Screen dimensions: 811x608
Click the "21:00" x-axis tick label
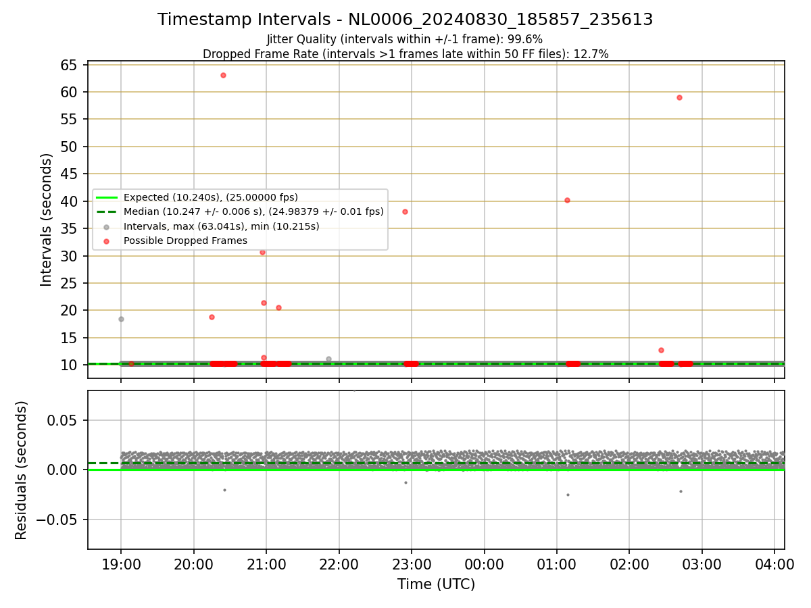(266, 563)
